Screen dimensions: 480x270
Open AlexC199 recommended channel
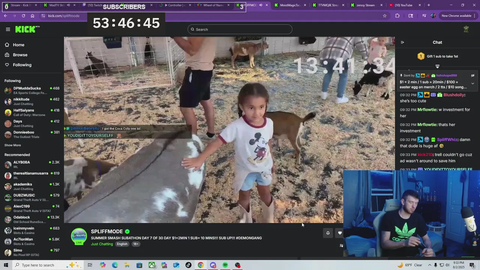pos(32,208)
